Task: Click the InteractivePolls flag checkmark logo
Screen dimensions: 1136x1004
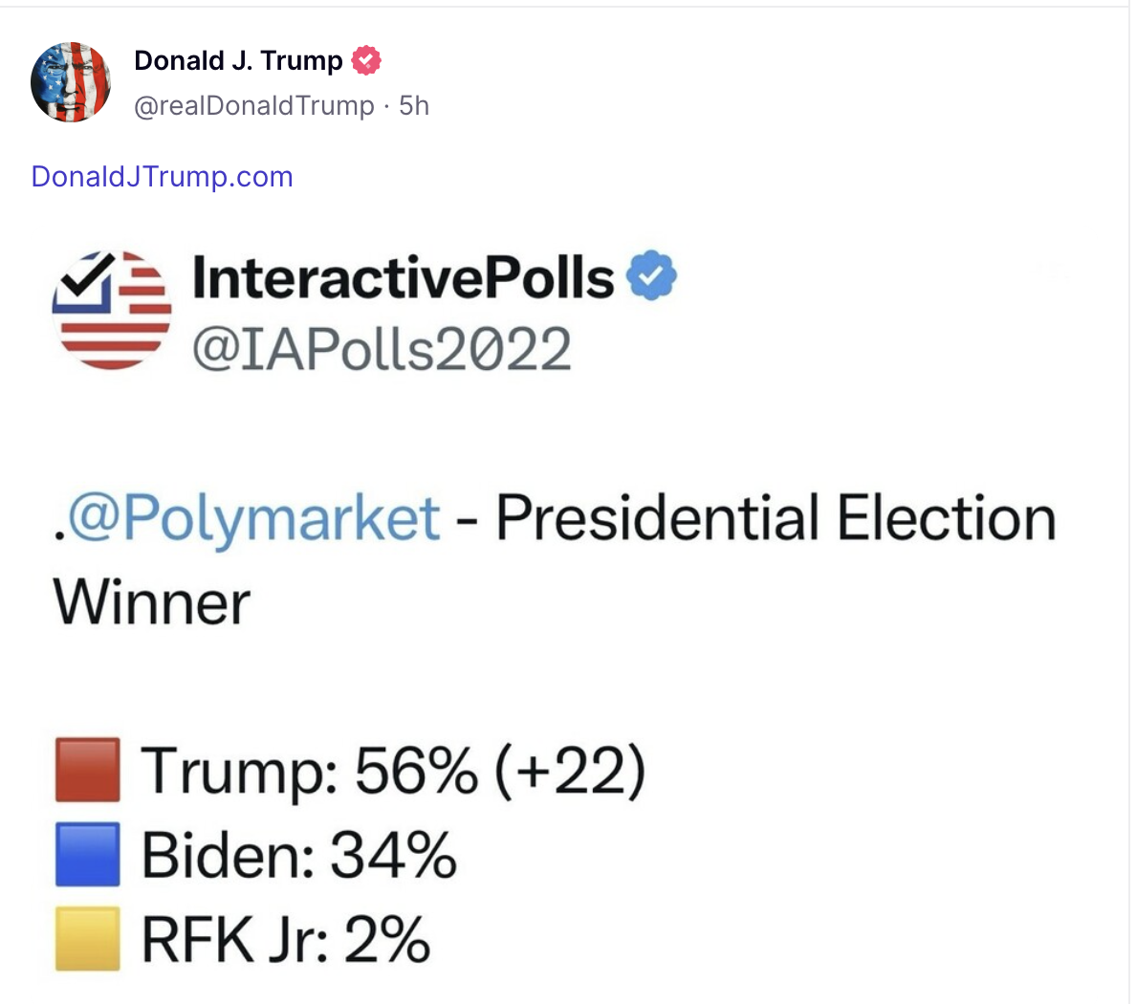Action: click(112, 310)
